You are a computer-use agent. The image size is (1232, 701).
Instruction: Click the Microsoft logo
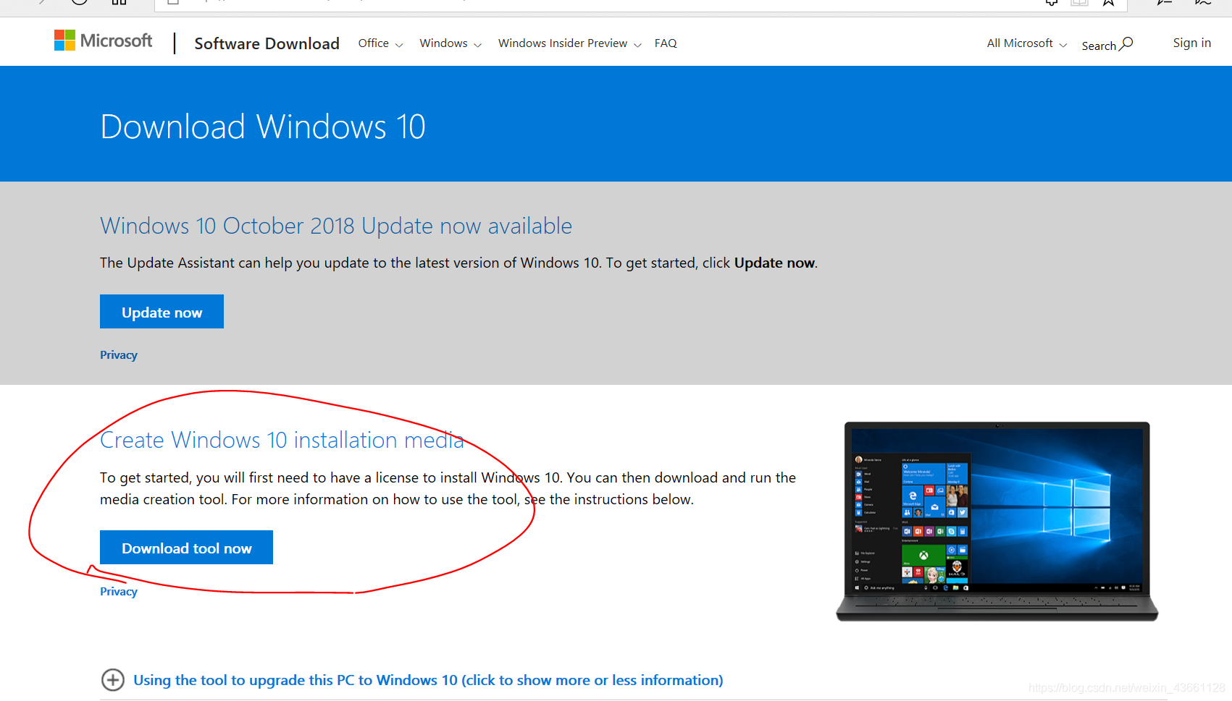[x=103, y=41]
